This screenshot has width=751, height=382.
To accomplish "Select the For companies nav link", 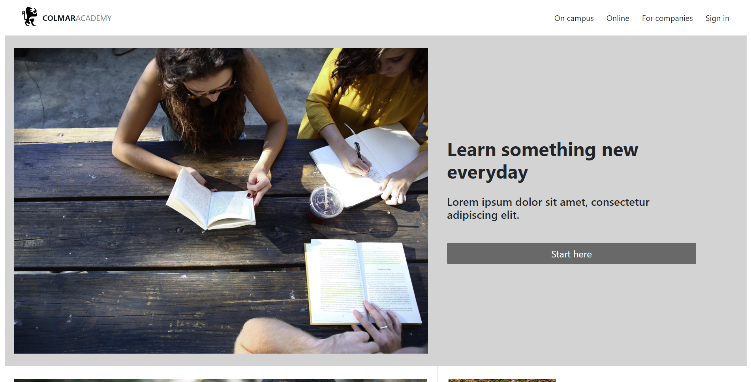I will click(x=667, y=18).
